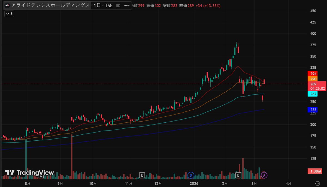
Task: Click the 4月 time axis label
Action: pos(289,183)
